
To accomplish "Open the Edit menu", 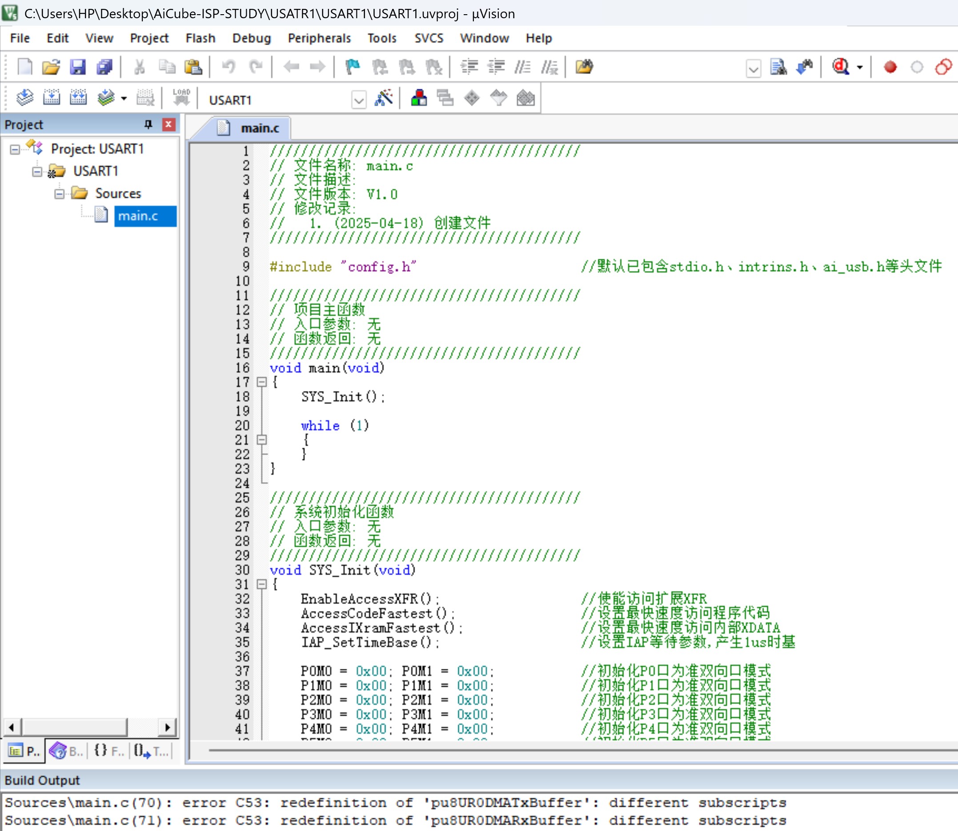I will (x=57, y=38).
